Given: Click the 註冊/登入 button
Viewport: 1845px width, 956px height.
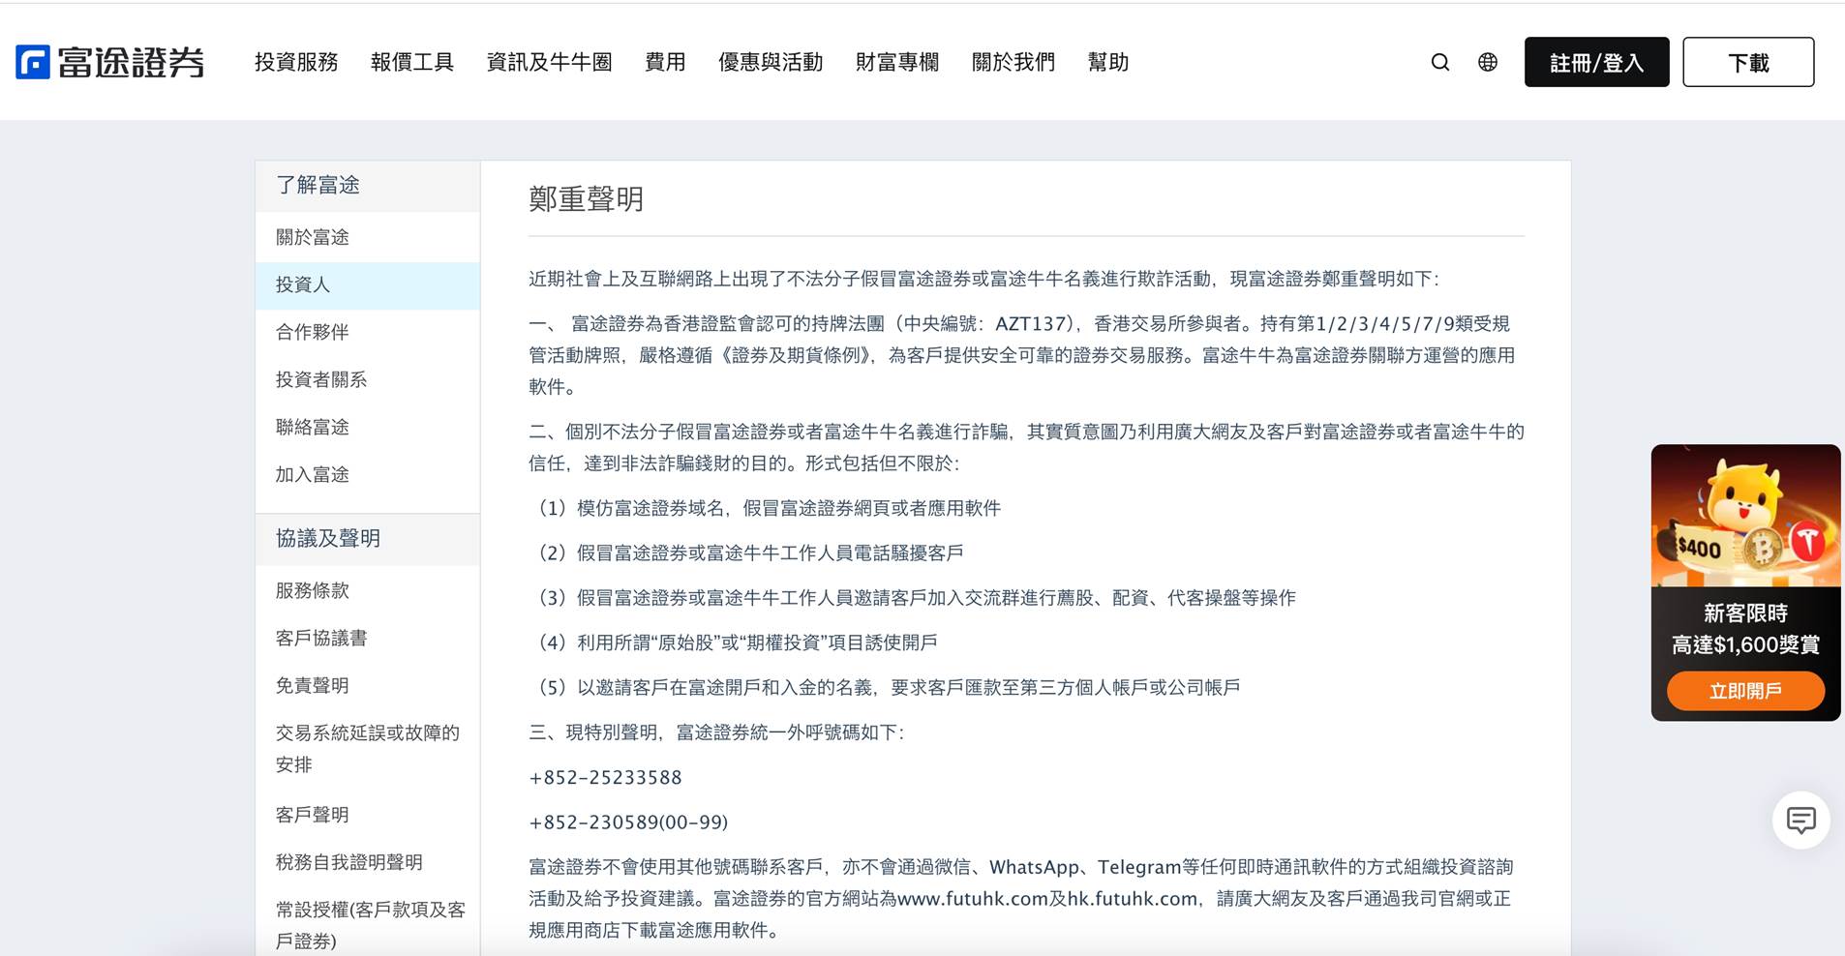Looking at the screenshot, I should click(1596, 62).
